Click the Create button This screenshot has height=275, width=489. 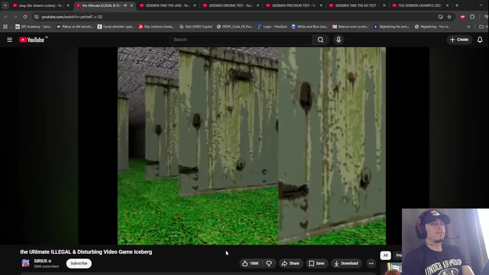459,40
